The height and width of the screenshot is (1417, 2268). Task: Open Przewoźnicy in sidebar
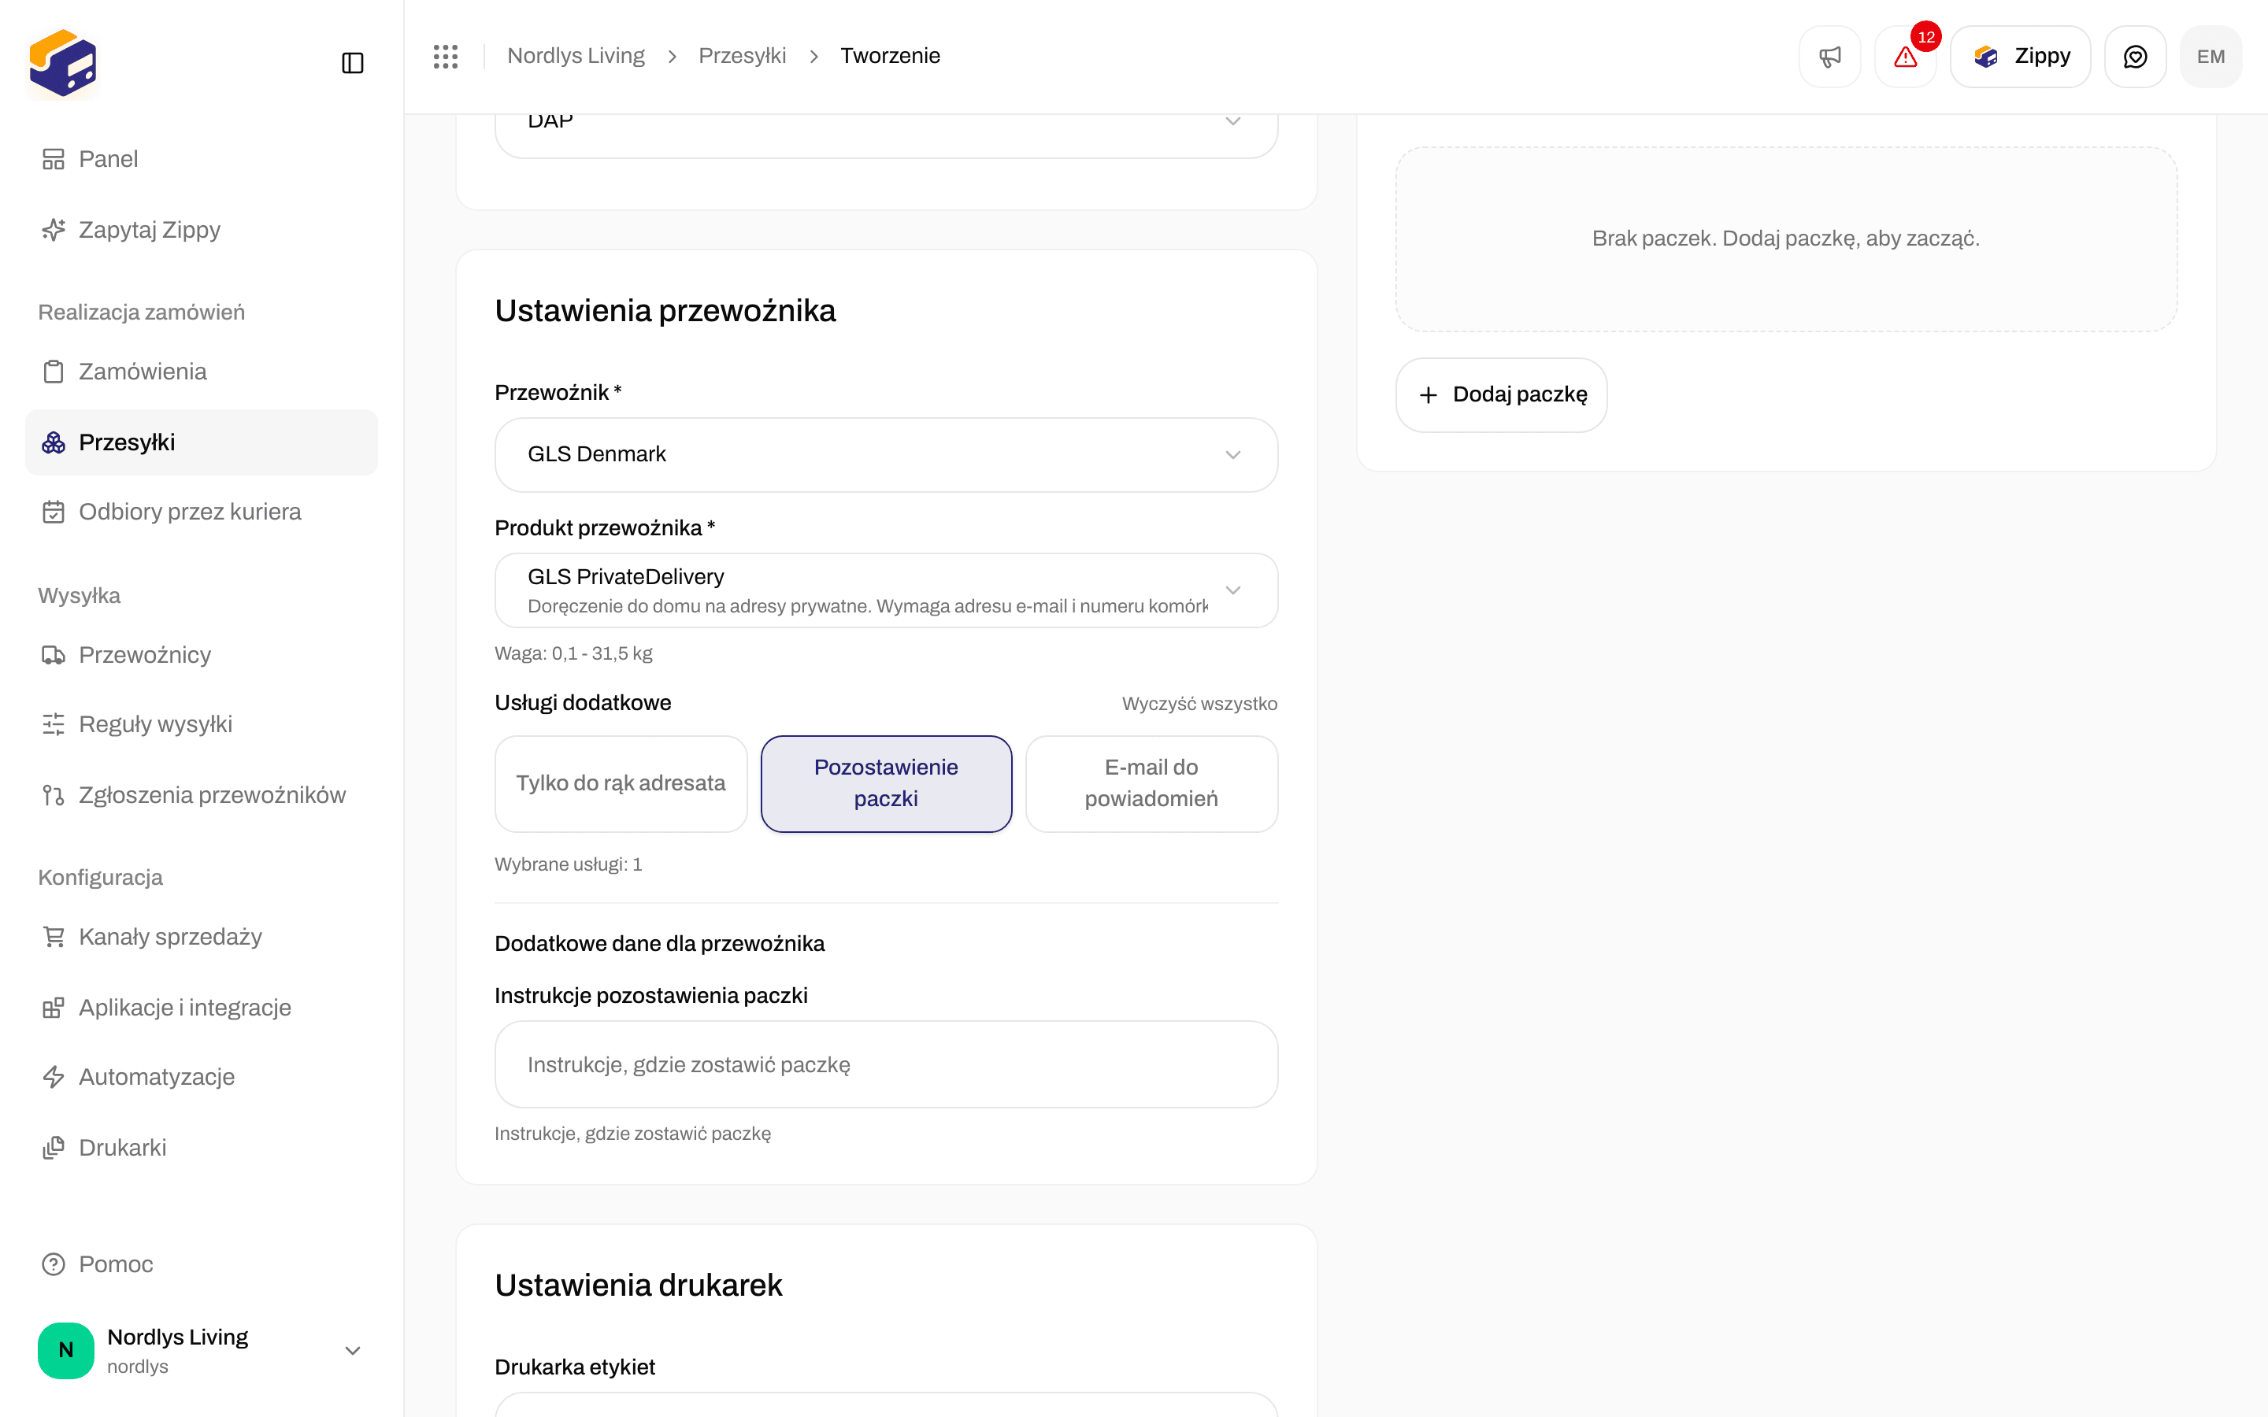[202, 655]
